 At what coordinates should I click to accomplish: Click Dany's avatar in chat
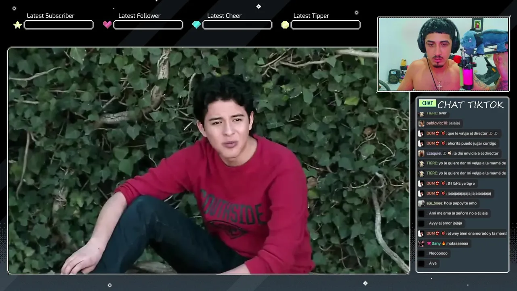pos(421,243)
